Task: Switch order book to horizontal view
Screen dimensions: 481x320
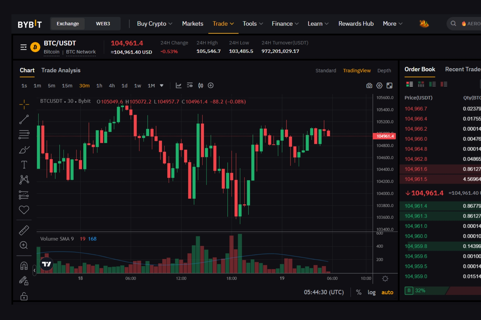Action: click(x=421, y=84)
